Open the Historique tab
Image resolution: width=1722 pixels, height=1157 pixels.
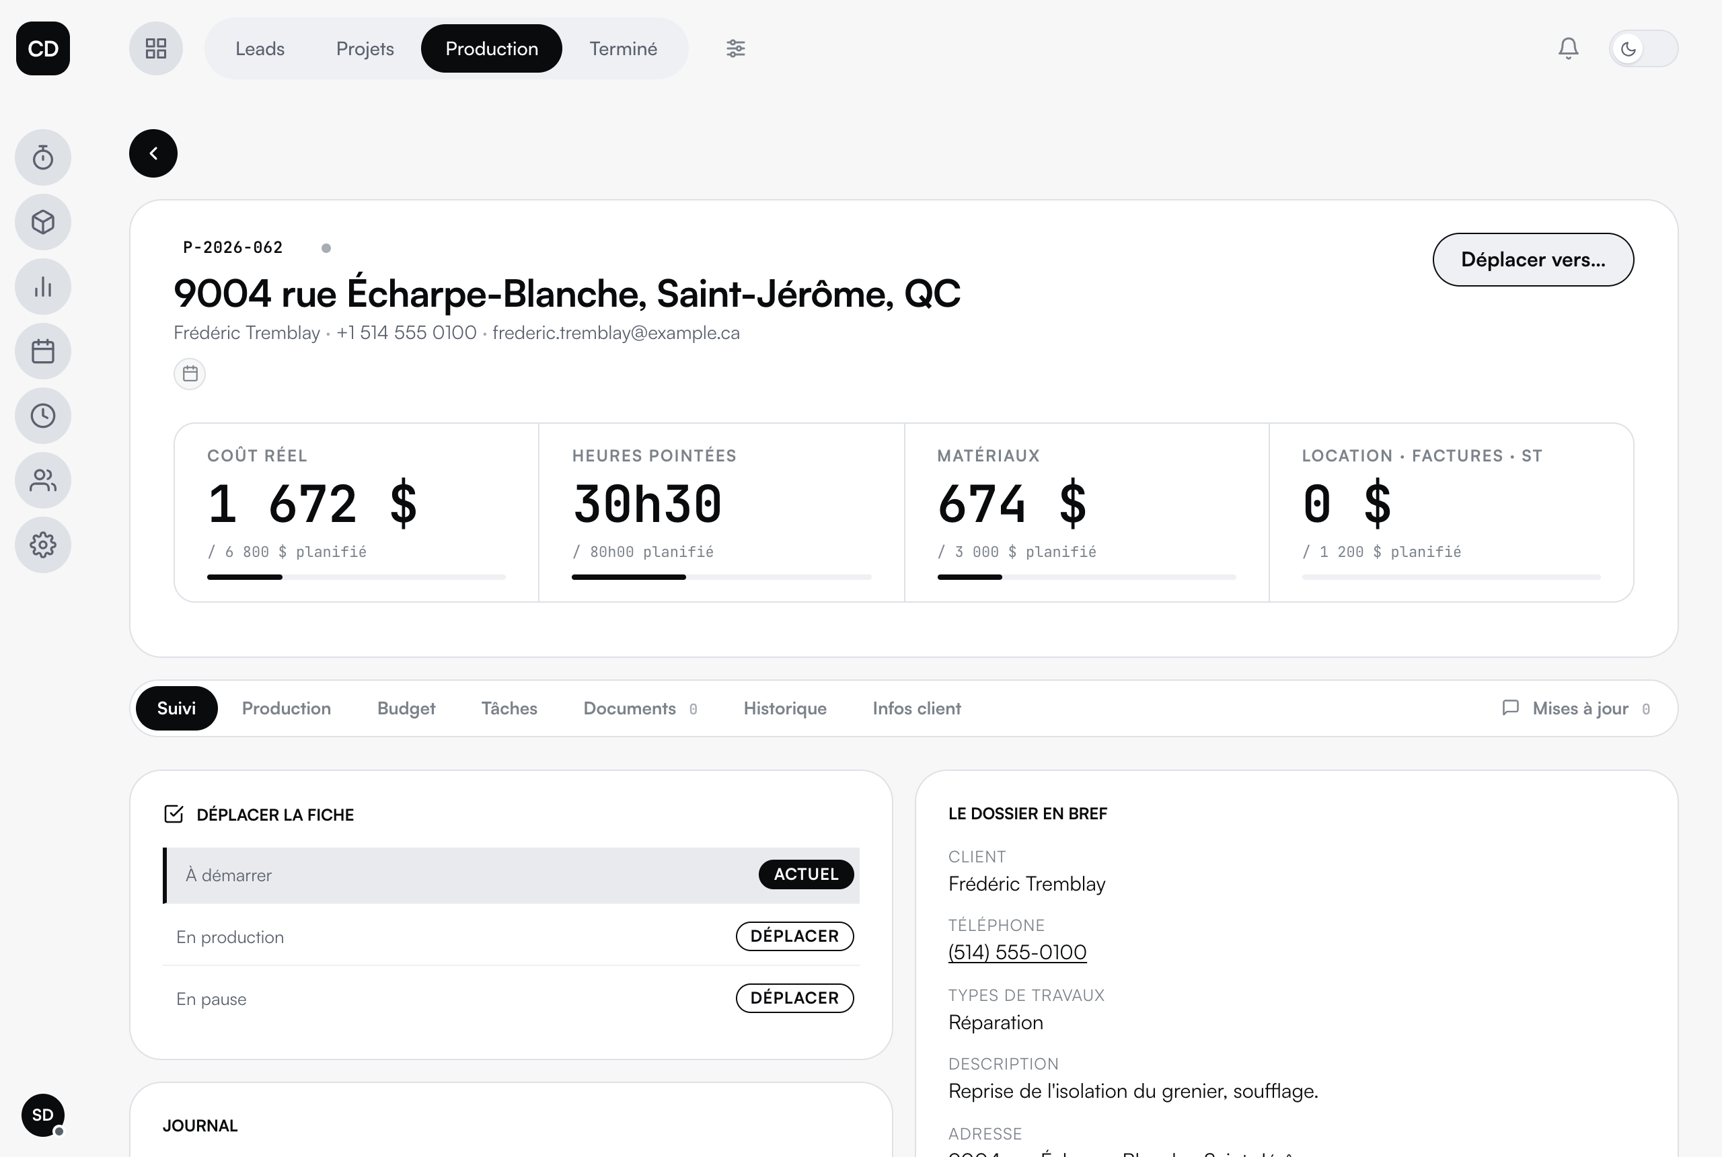tap(785, 708)
